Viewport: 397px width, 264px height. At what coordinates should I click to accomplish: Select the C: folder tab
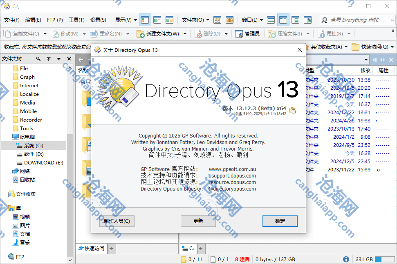188,248
